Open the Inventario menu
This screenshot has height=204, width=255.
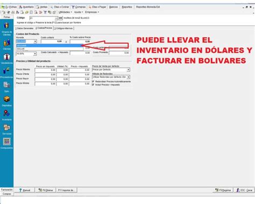[x=26, y=7]
